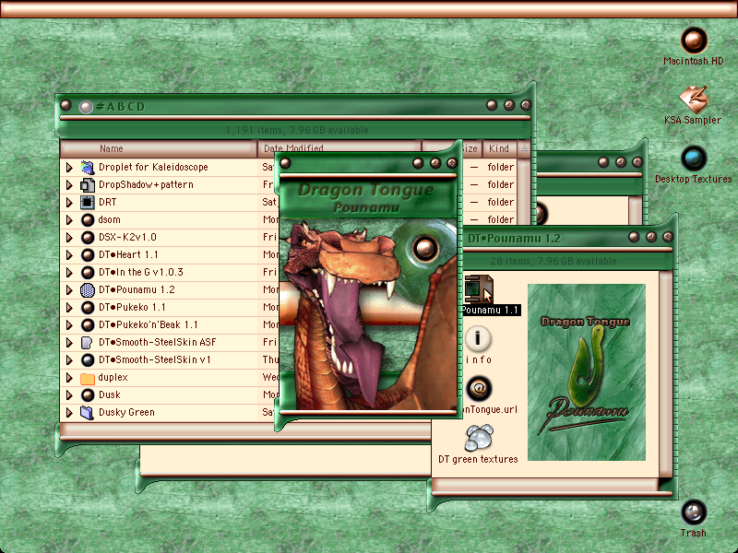
Task: Select the DT green textures icon
Action: point(479,437)
